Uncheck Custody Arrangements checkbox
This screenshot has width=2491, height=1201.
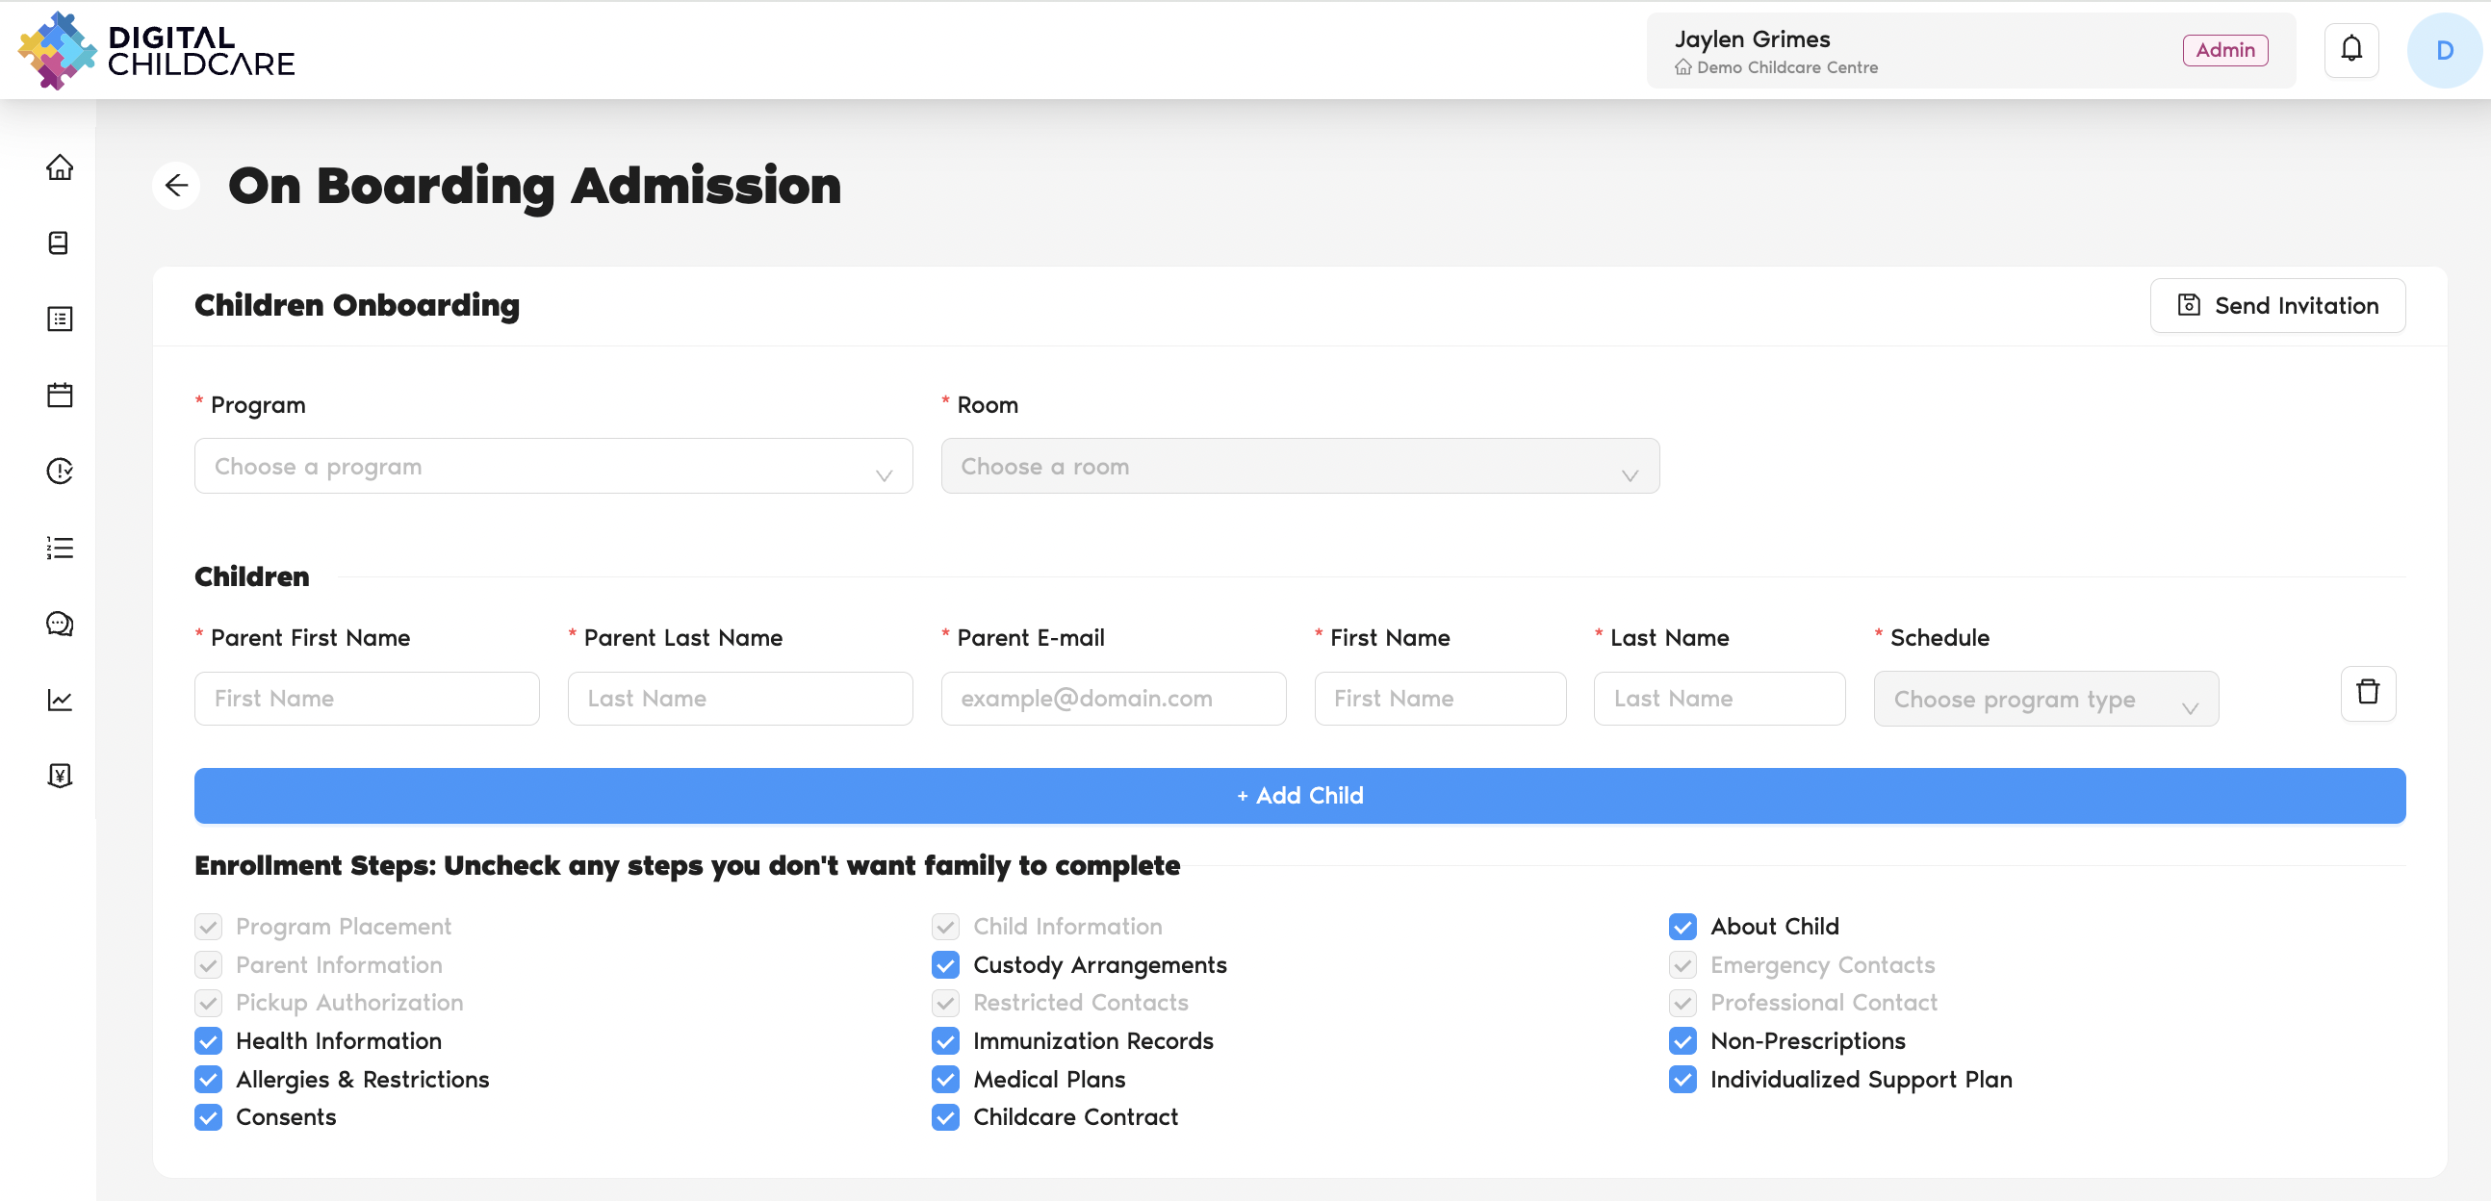coord(945,964)
